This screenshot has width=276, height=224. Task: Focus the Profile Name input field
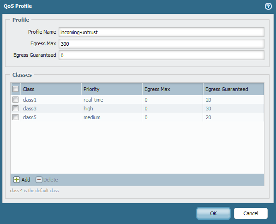pyautogui.click(x=162, y=32)
